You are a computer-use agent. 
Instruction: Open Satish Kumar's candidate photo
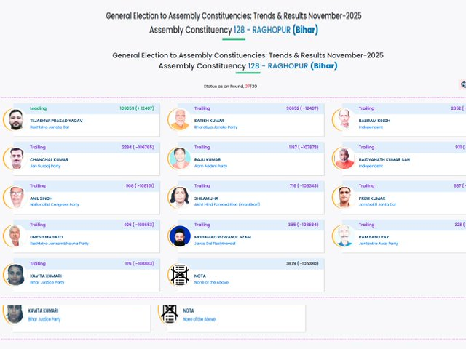[x=179, y=120]
